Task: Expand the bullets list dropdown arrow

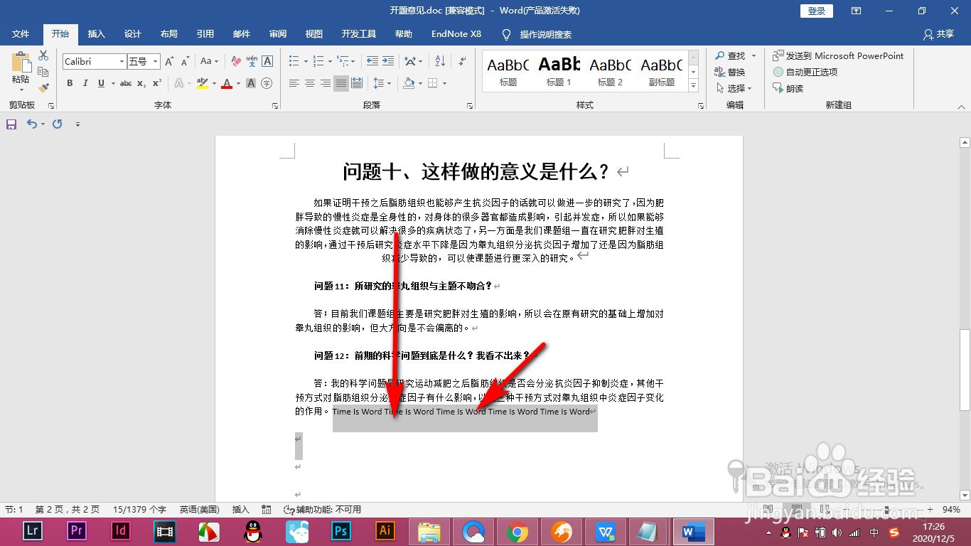Action: [306, 62]
